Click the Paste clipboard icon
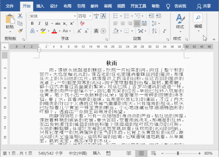This screenshot has width=219, height=157. point(10,19)
